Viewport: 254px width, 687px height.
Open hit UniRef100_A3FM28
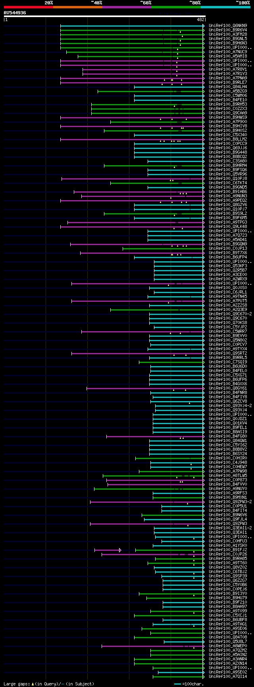tap(228, 34)
